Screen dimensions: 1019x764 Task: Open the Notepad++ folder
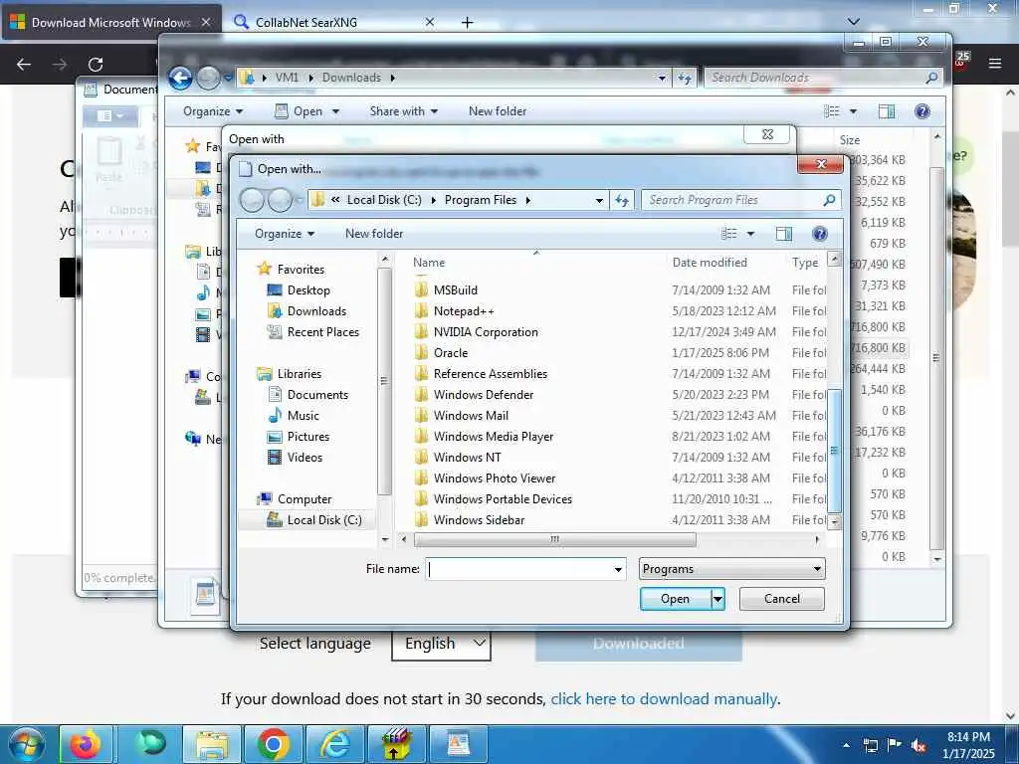click(464, 311)
